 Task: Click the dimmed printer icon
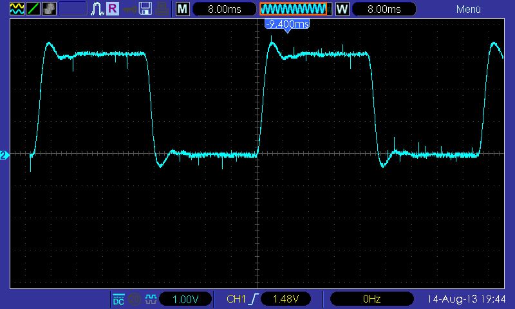click(x=162, y=9)
